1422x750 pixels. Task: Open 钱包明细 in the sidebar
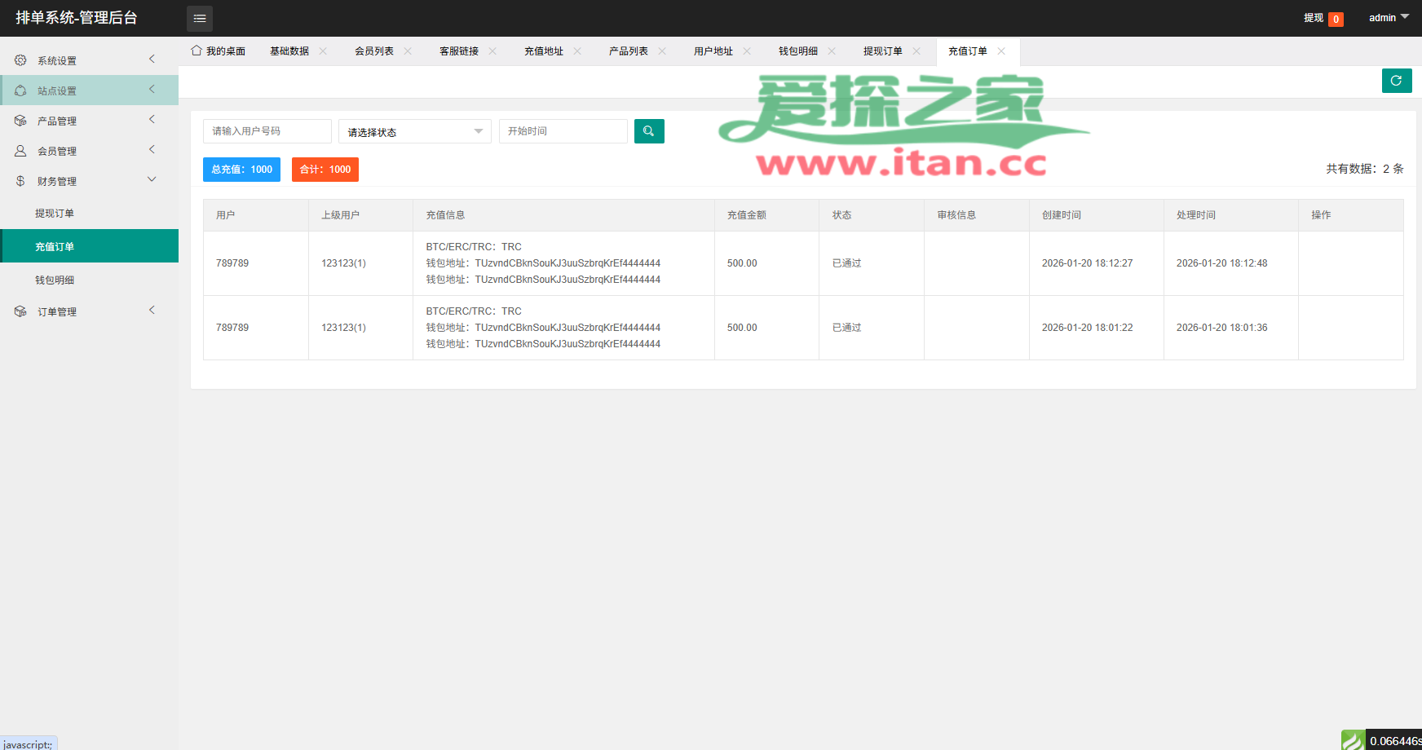(55, 280)
